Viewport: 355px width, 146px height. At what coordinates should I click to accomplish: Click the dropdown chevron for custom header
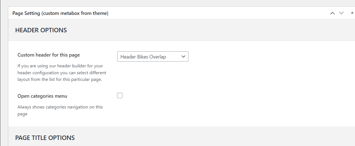pos(183,57)
